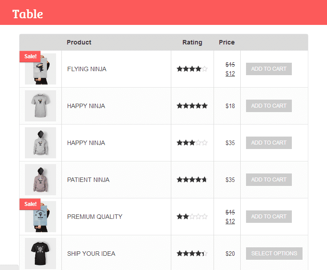Click the Patient Ninja star rating
The image size is (327, 270).
[192, 180]
